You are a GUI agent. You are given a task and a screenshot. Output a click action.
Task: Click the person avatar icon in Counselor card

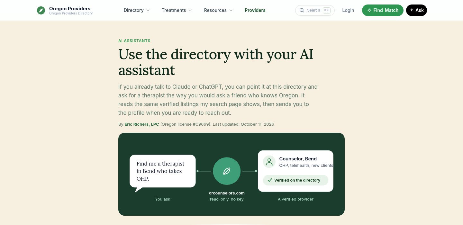[269, 162]
